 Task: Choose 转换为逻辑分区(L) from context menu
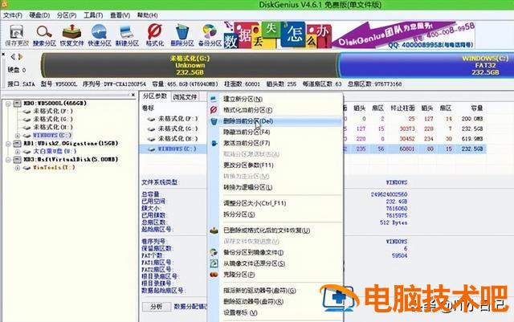[275, 188]
